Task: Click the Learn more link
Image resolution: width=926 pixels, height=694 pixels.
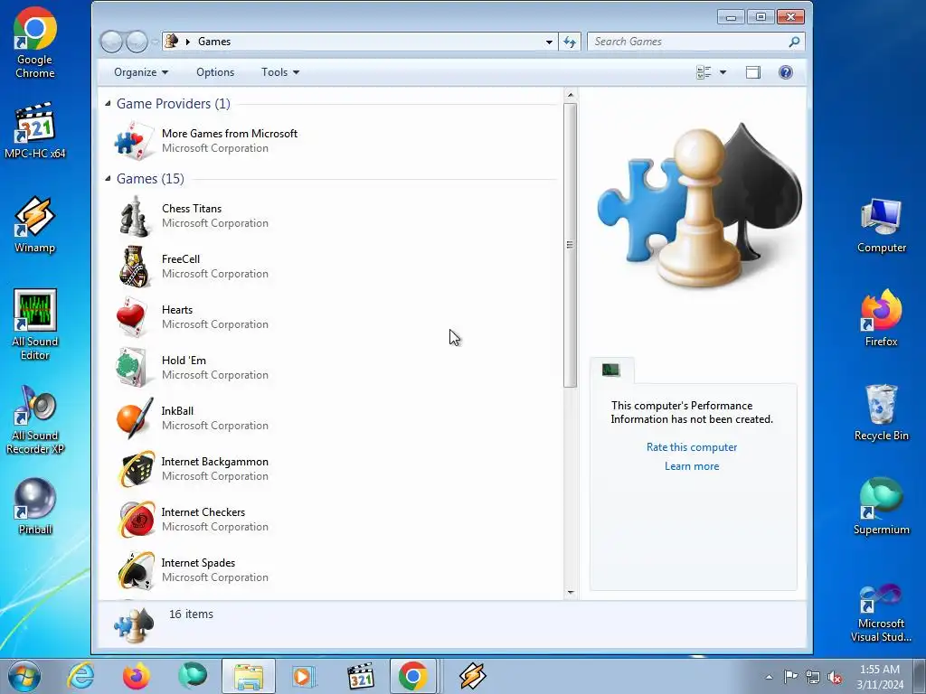Action: [x=692, y=465]
